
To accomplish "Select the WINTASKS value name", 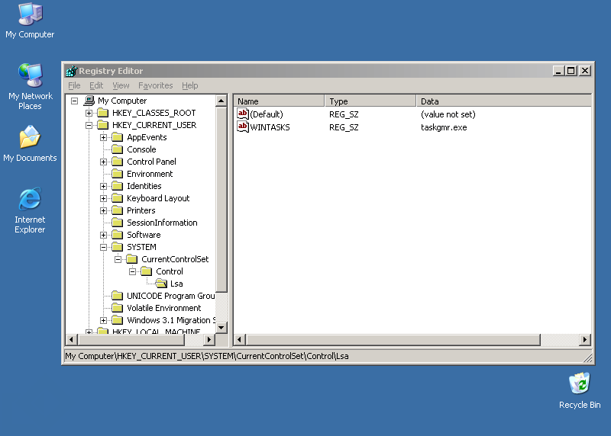I will [x=270, y=127].
